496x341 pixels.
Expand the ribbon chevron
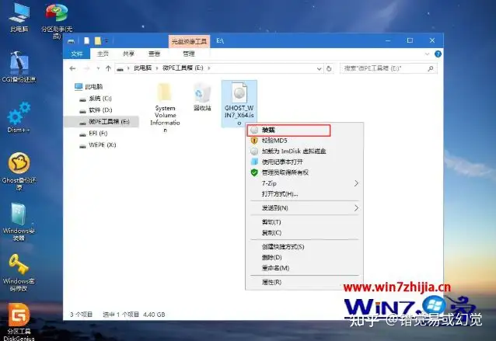click(x=427, y=54)
